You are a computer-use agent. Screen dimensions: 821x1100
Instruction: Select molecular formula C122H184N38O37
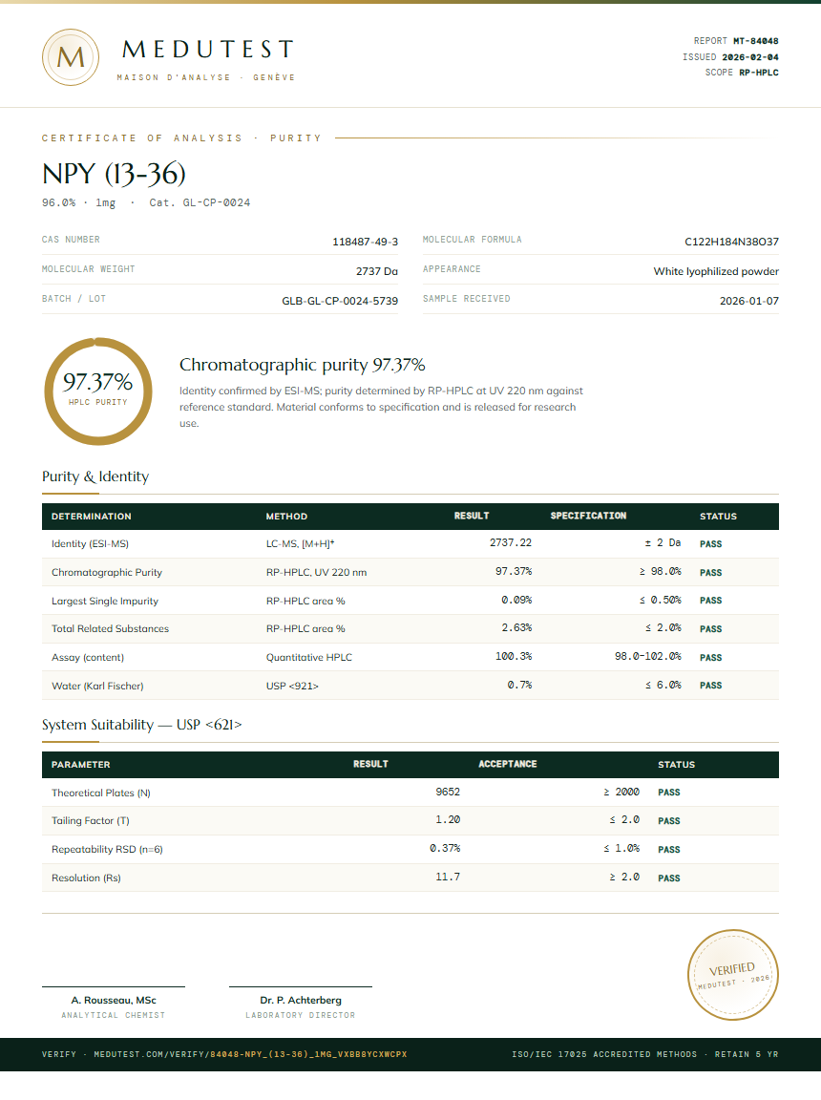(x=732, y=242)
